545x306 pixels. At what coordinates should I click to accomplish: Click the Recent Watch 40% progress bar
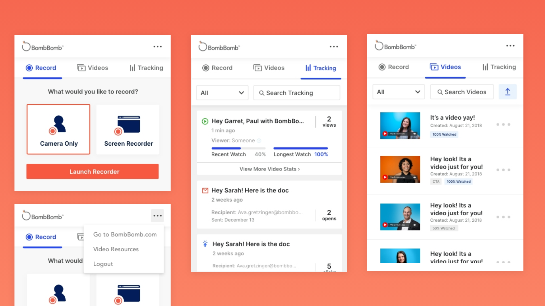point(238,148)
